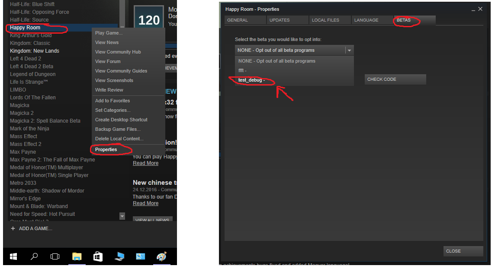Switch to the Local Files tab
Viewport: 495px width, 272px height.
coord(325,20)
